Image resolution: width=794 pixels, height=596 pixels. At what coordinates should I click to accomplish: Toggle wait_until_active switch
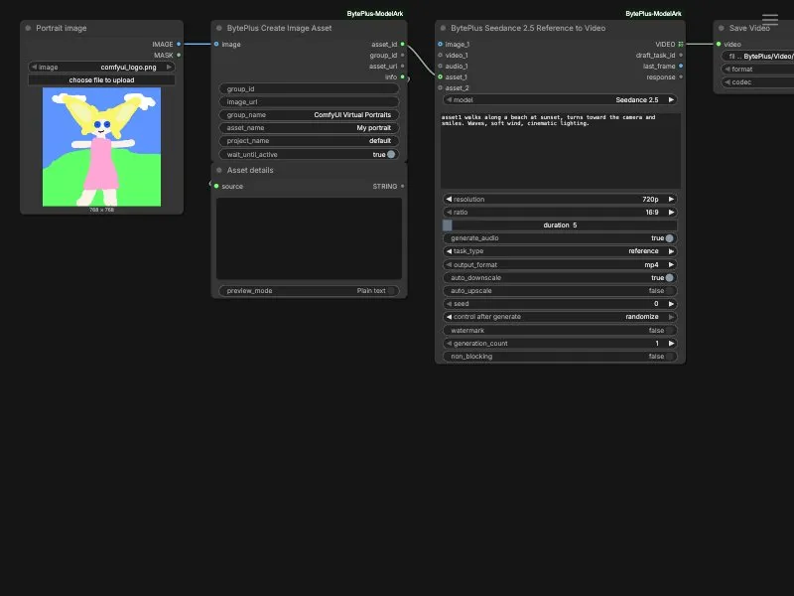tap(391, 155)
